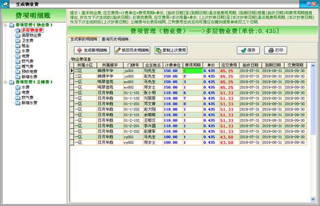The height and width of the screenshot is (206, 320).
Task: Click the 费项周期 value 8 cell
Action: coord(193,104)
